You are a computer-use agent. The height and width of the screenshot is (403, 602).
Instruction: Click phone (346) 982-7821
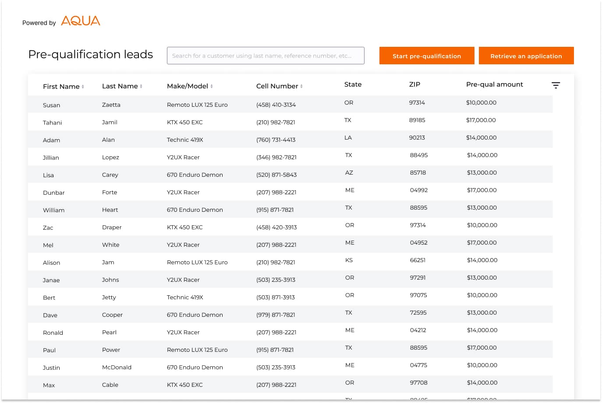coord(276,157)
